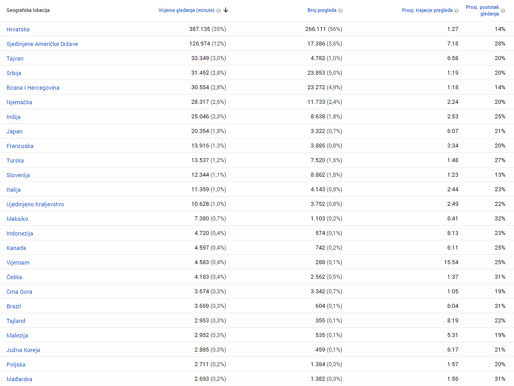
Task: Click help icon next to Broj pregleda
Action: click(x=340, y=11)
